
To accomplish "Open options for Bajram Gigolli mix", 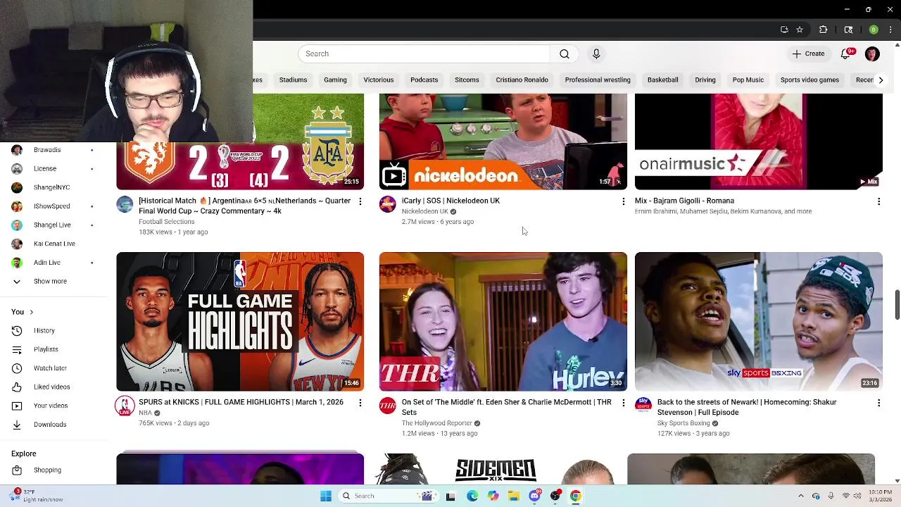I will click(878, 201).
